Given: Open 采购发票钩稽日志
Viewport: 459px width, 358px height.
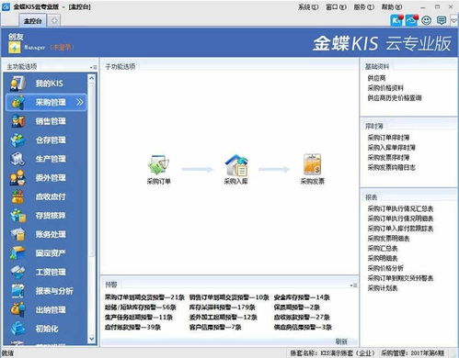Looking at the screenshot, I should coord(391,167).
